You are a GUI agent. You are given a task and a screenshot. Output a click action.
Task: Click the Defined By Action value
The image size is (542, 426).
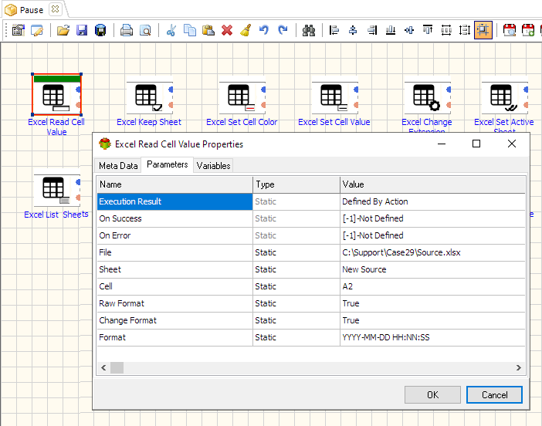pyautogui.click(x=433, y=201)
